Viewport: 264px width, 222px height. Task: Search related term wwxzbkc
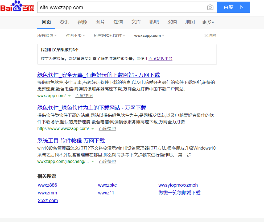pos(108,185)
